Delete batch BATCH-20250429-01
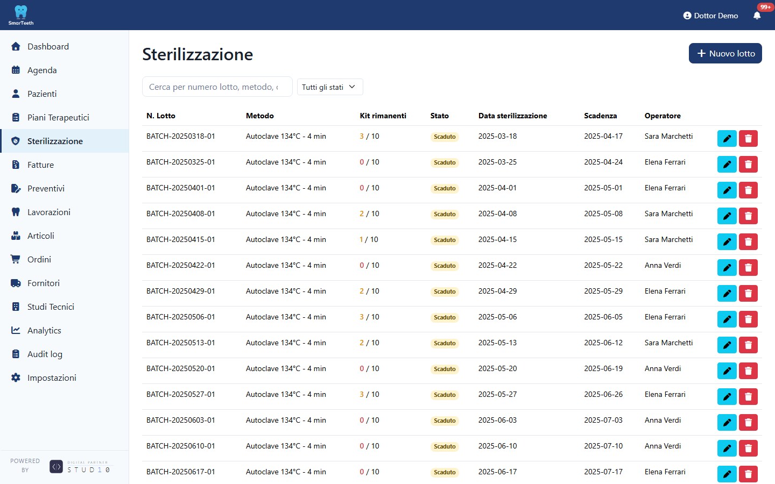775x484 pixels. tap(748, 293)
